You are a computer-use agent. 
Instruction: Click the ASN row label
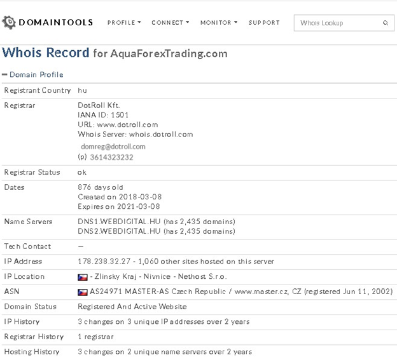(11, 292)
